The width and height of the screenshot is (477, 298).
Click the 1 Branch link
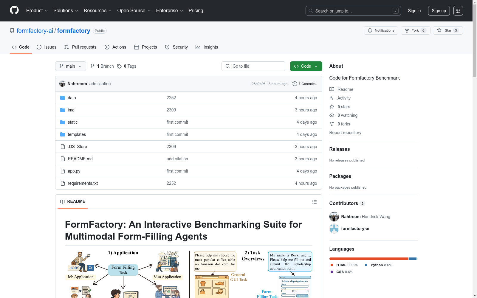(x=102, y=66)
